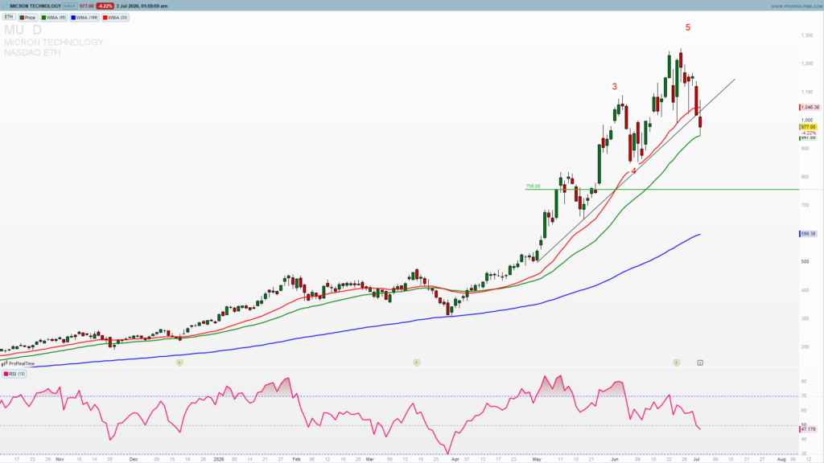Click the chart icon beside MICRON TECHNOLOGY title
This screenshot has width=824, height=463.
[6, 6]
